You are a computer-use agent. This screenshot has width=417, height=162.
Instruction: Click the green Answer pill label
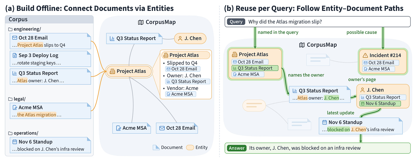click(237, 148)
